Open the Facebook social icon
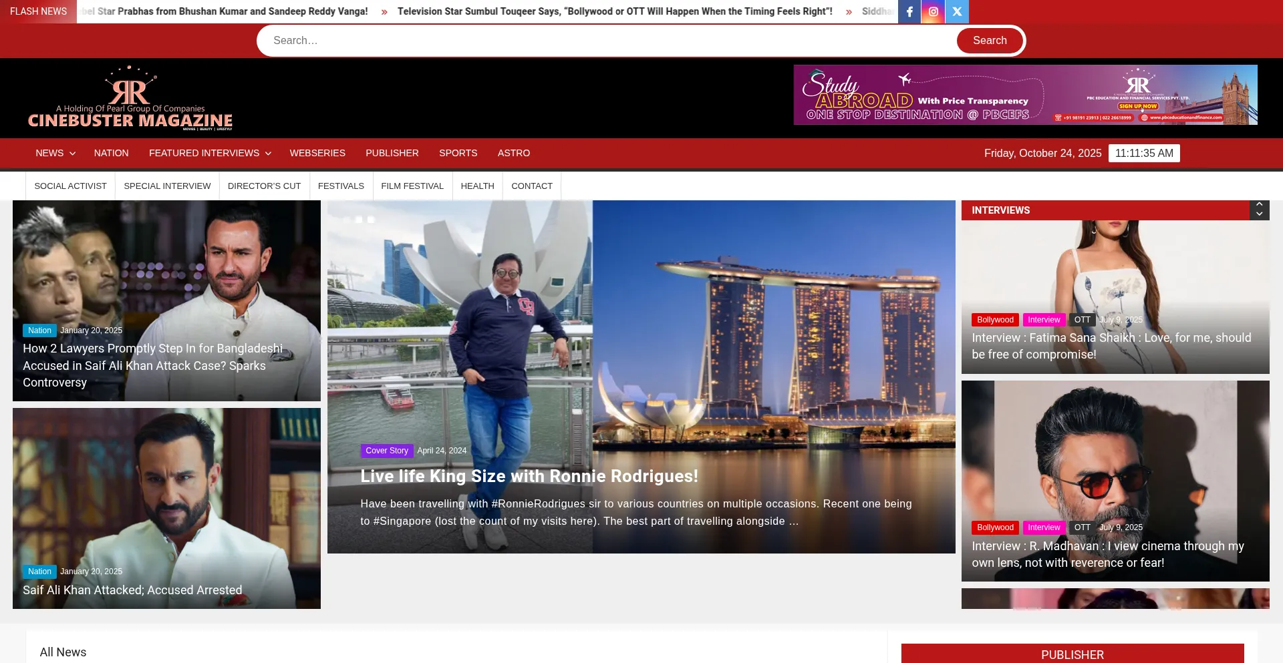The image size is (1283, 663). [909, 11]
